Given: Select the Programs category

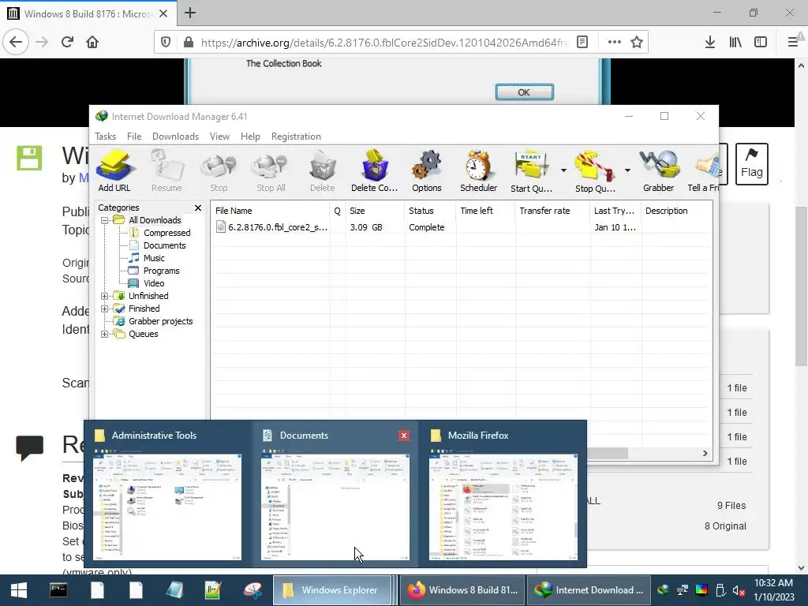Looking at the screenshot, I should [x=161, y=271].
